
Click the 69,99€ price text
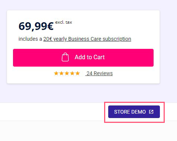click(36, 26)
